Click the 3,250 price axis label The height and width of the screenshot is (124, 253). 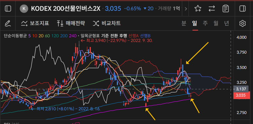(x=241, y=83)
